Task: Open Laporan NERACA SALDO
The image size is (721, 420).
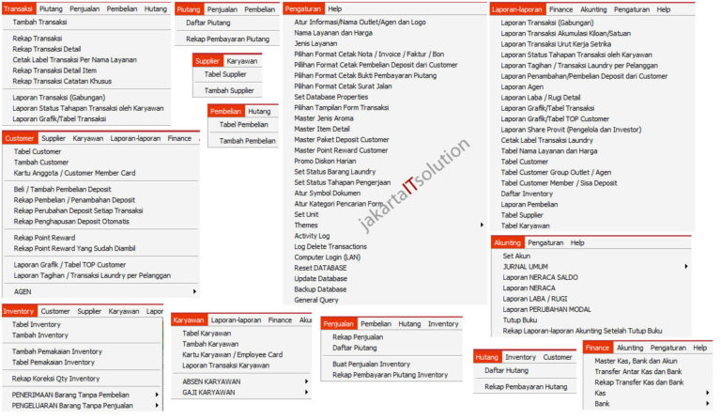Action: [x=541, y=277]
